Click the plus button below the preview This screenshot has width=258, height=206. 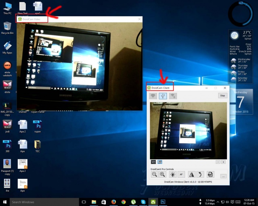pos(223,162)
